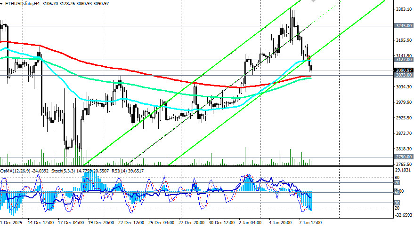Screen dimensions: 414x227
Task: Click the indicator level 20 label
Action: point(397,208)
